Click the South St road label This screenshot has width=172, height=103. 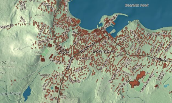point(160,59)
